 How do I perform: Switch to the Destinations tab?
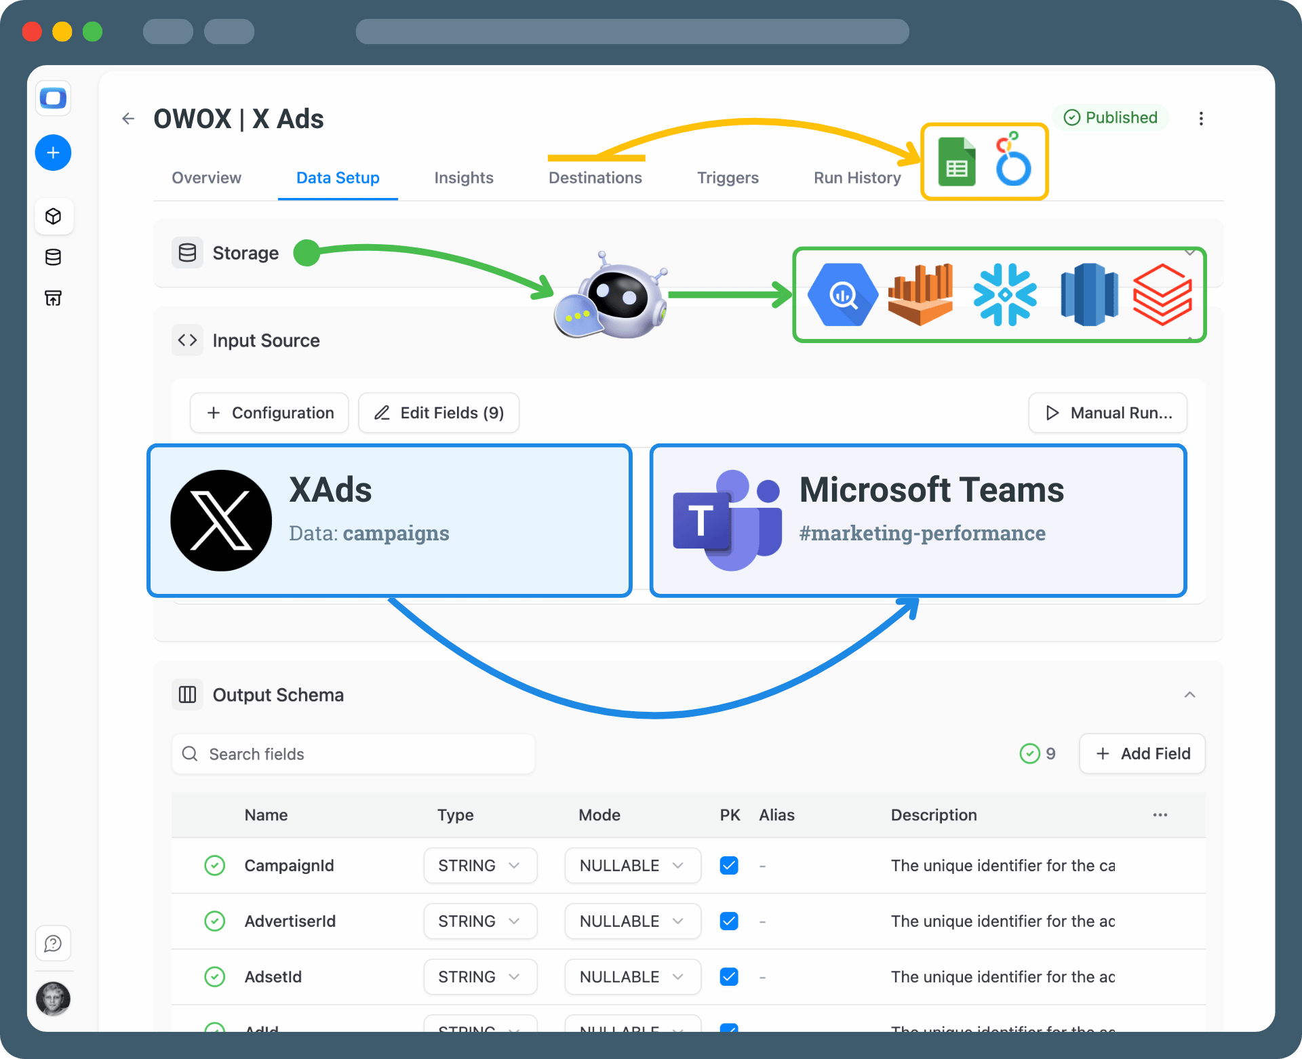point(595,178)
